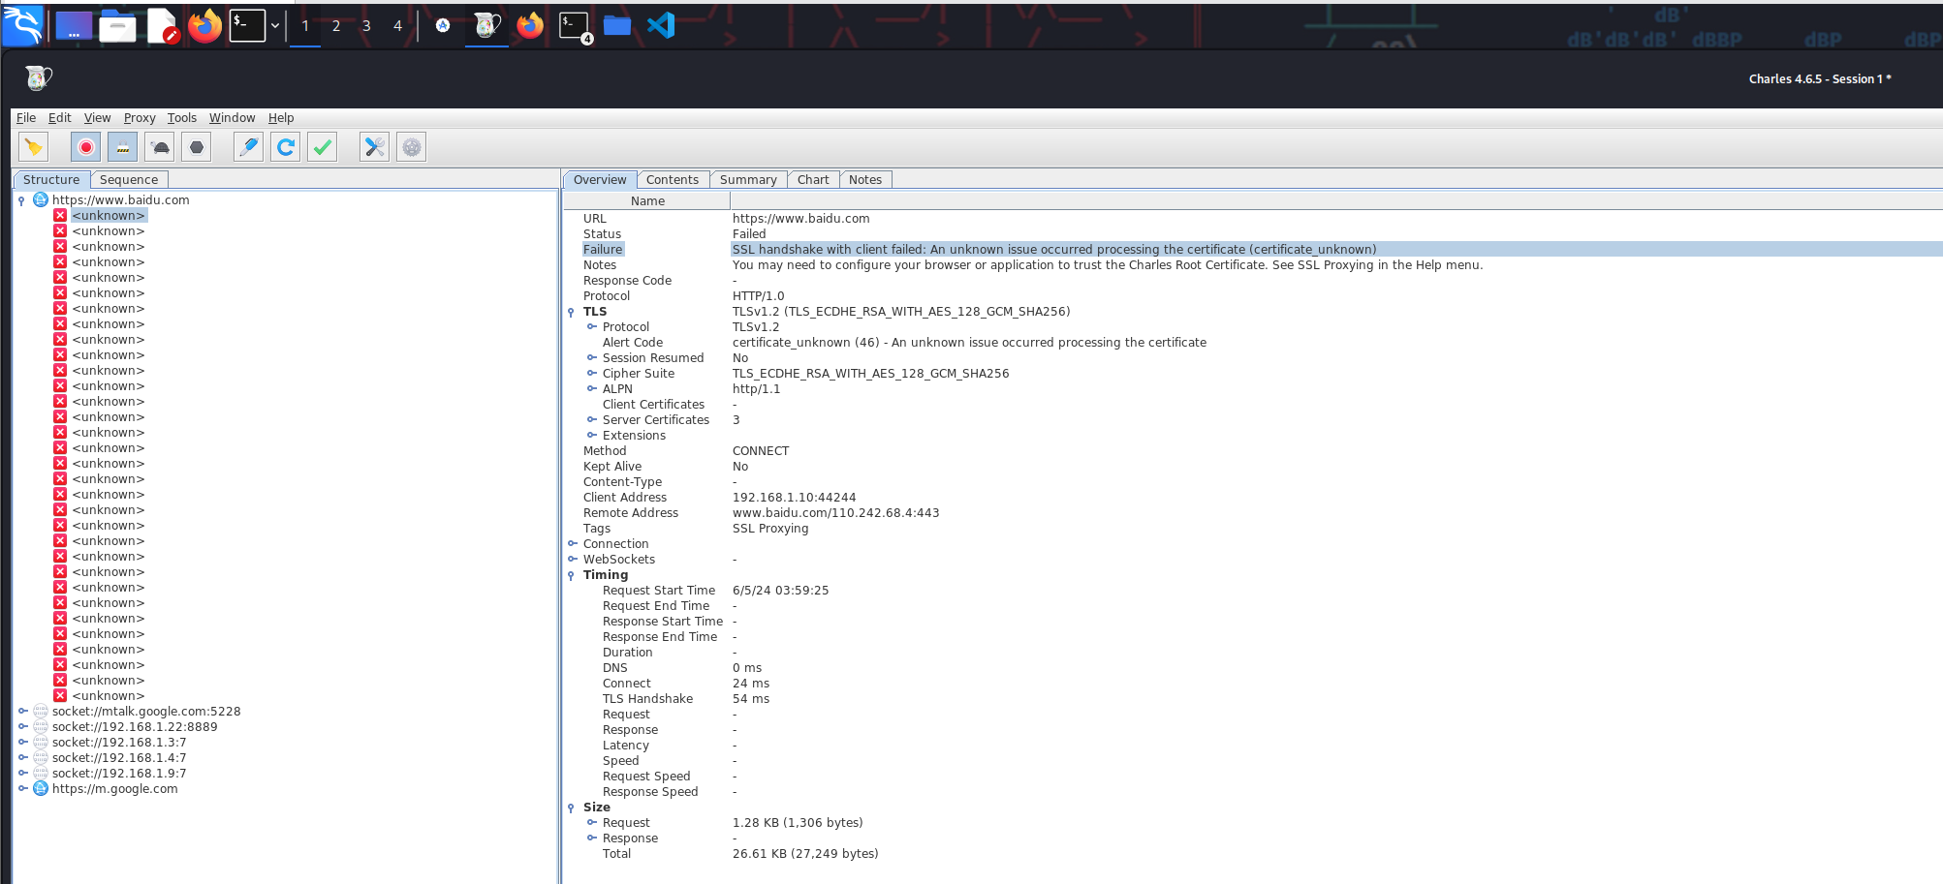
Task: Validate selected request with green checkmark
Action: [x=323, y=147]
